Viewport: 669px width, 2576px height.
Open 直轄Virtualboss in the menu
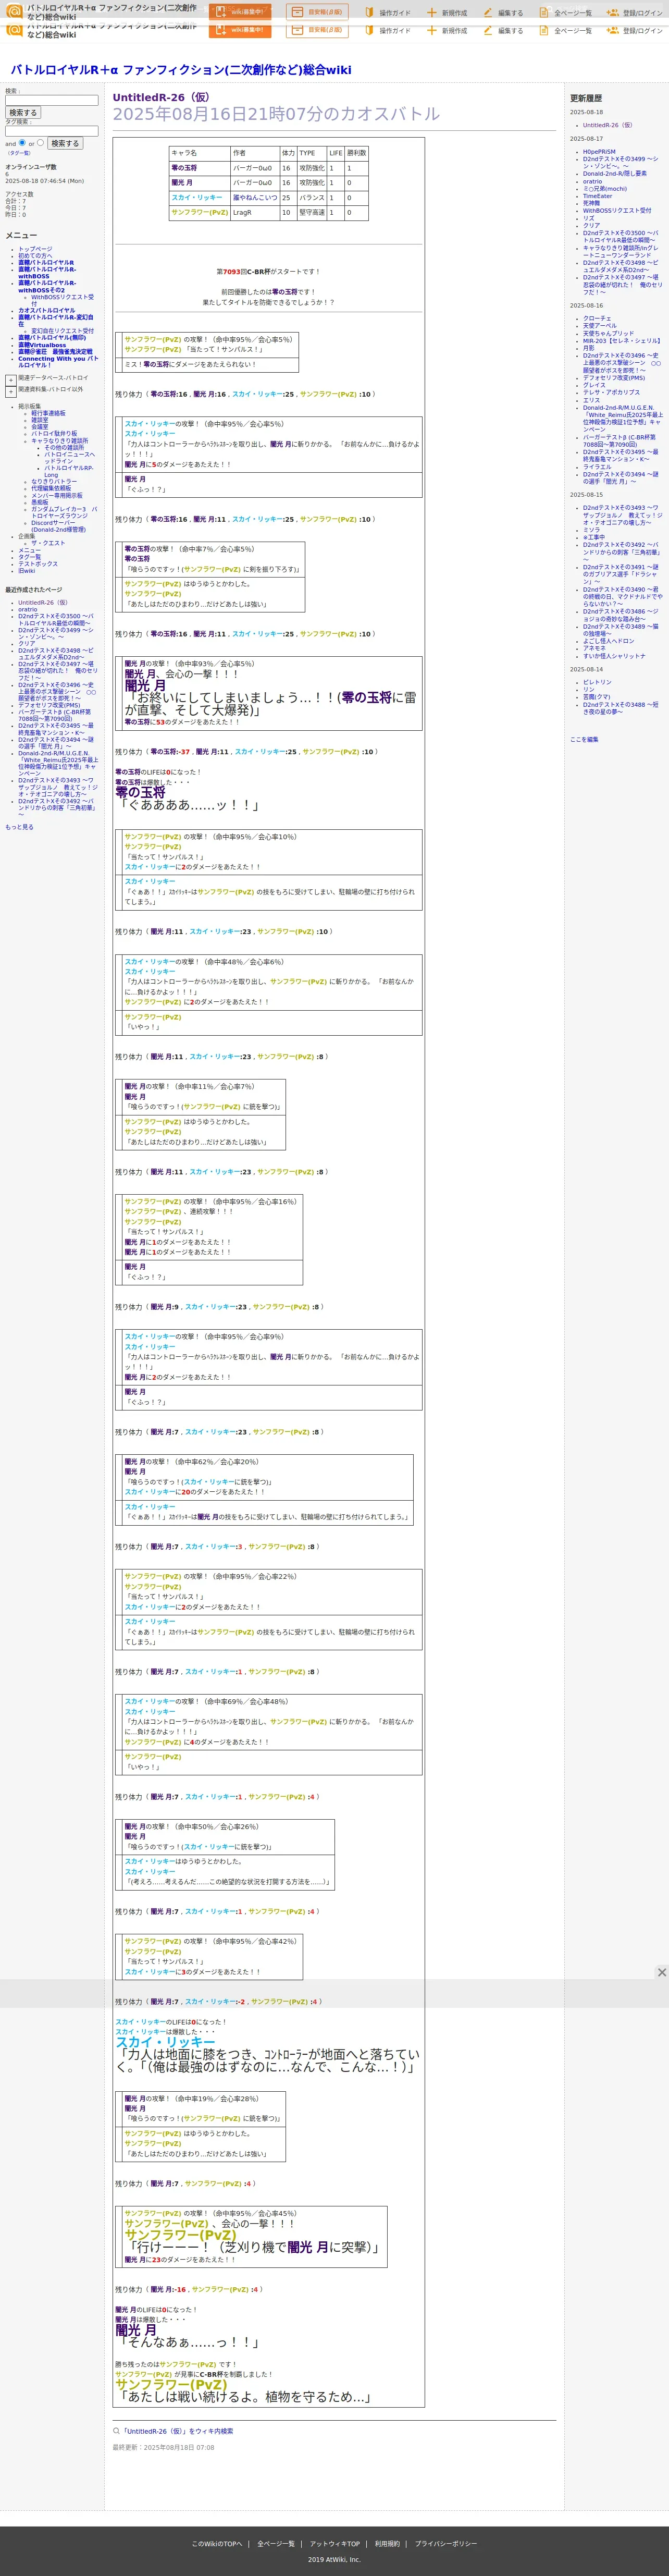coord(42,345)
